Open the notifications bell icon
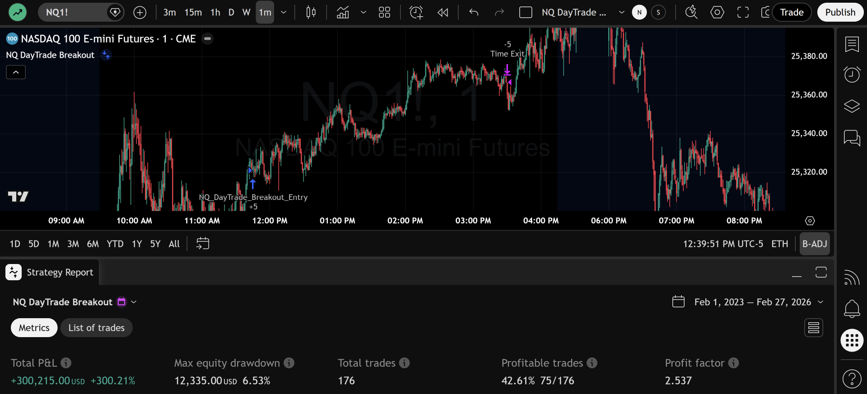The width and height of the screenshot is (867, 394). pyautogui.click(x=852, y=309)
